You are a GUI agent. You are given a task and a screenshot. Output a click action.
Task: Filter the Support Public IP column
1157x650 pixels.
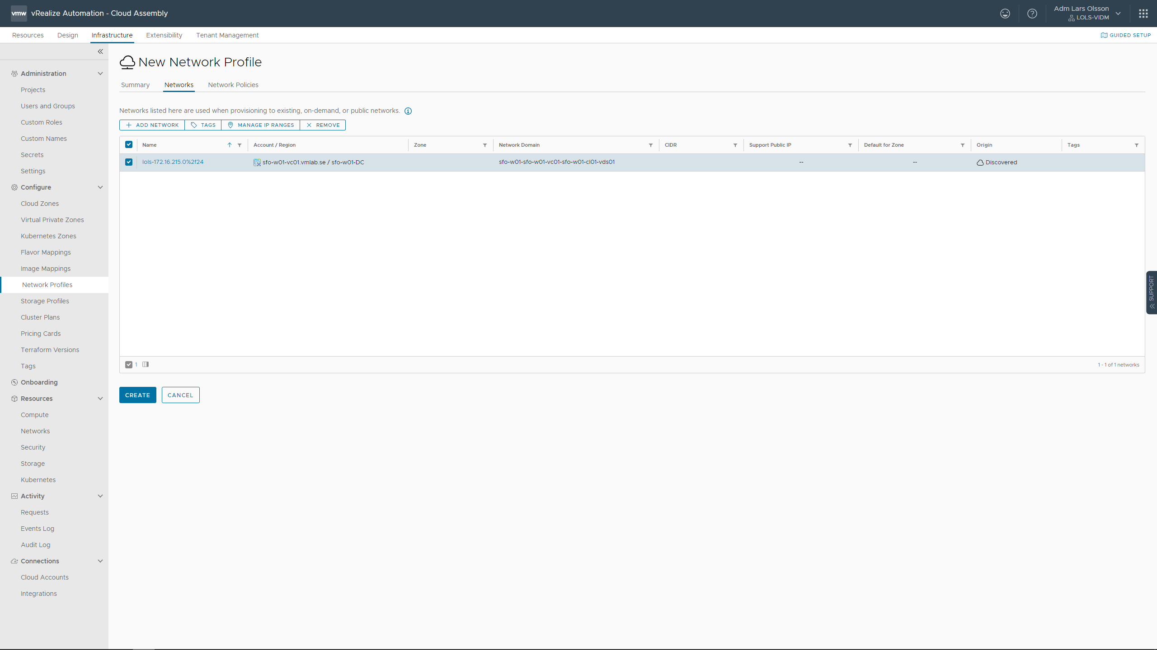pos(850,145)
